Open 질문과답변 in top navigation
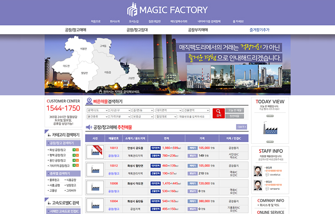 (155, 21)
